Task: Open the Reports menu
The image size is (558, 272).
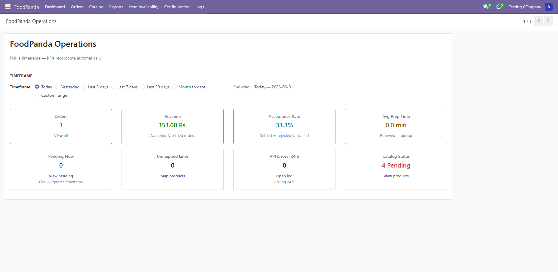Action: 116,7
